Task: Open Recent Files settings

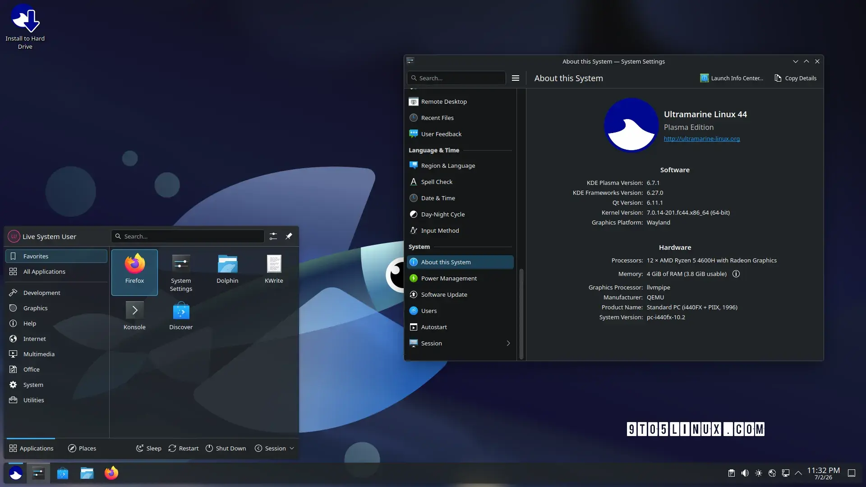Action: pyautogui.click(x=460, y=118)
